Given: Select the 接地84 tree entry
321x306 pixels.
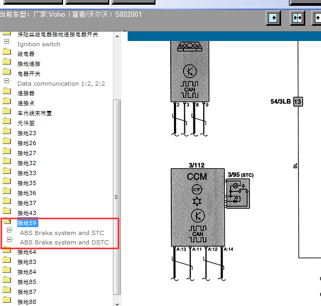Looking at the screenshot, I should coord(27,272).
